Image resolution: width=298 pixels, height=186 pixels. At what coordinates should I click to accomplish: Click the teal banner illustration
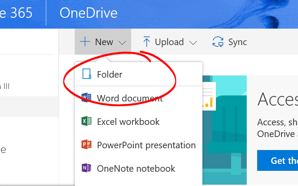pyautogui.click(x=226, y=130)
